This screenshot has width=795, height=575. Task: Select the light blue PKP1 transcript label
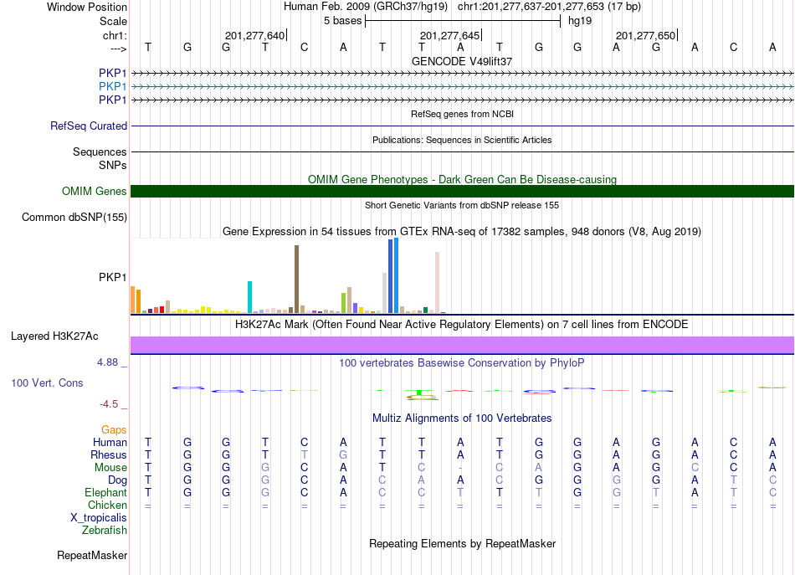[x=113, y=86]
